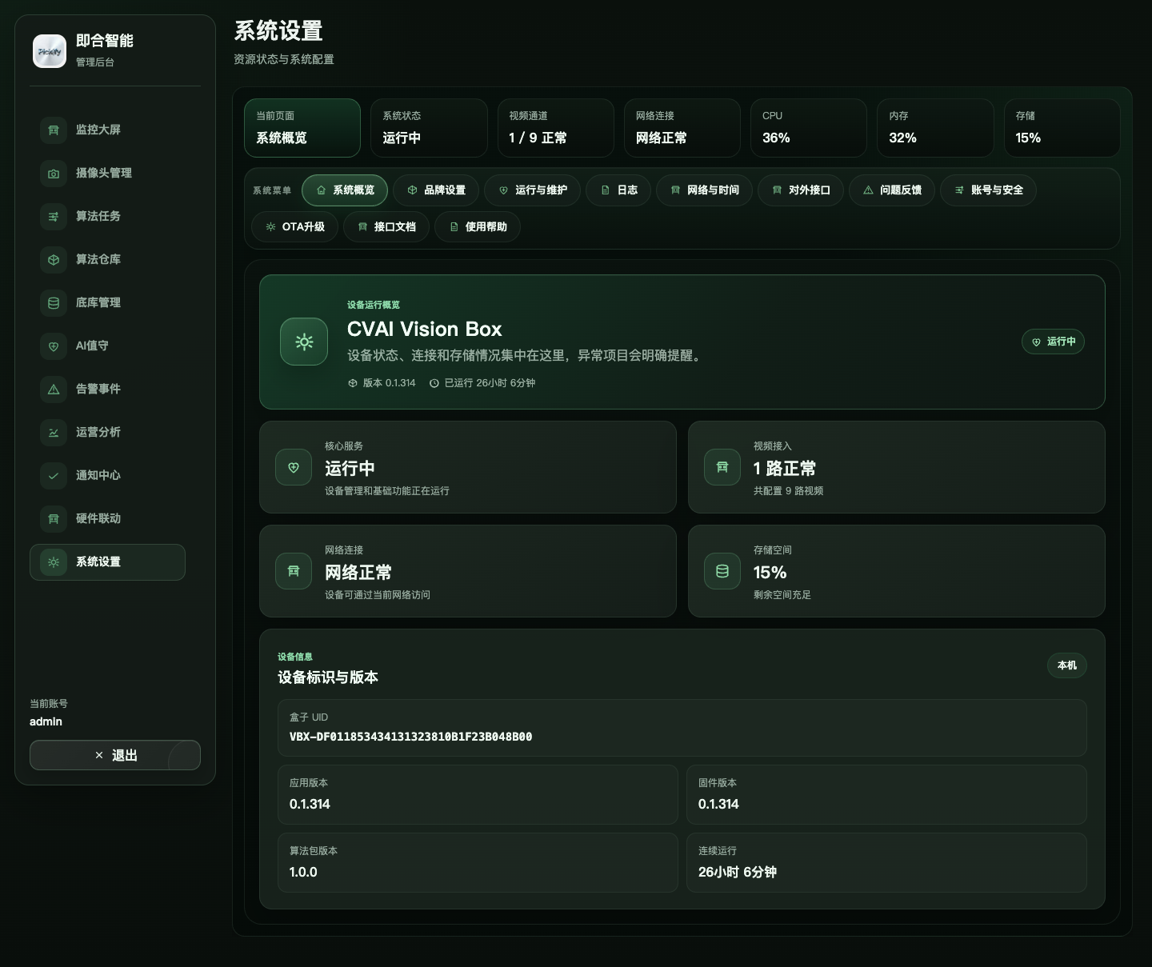Click 剩余空间充足 text in storage card
The width and height of the screenshot is (1152, 967).
782,595
